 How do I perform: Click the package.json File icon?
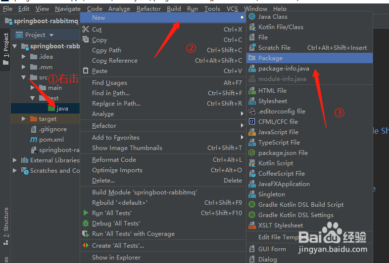click(252, 152)
